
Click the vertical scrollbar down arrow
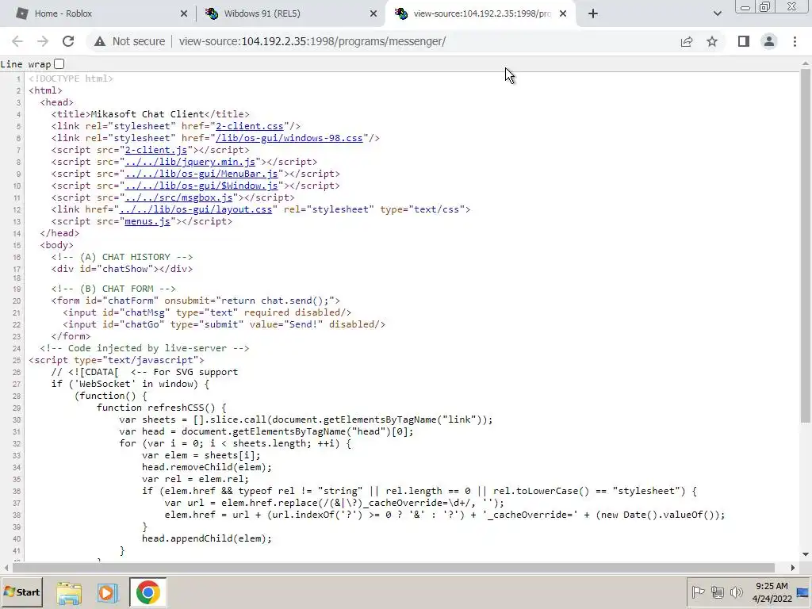[x=806, y=554]
